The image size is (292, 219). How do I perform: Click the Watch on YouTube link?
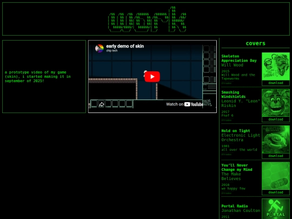[x=184, y=104]
